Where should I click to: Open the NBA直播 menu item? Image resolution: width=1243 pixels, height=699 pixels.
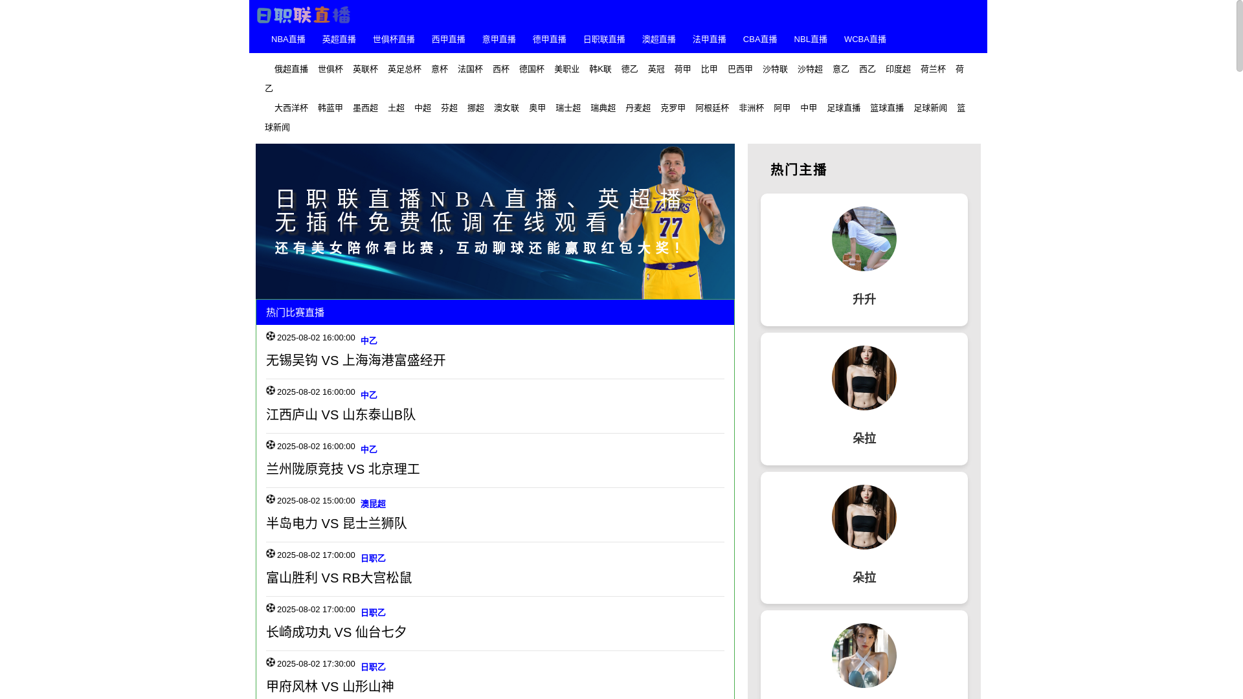tap(288, 39)
